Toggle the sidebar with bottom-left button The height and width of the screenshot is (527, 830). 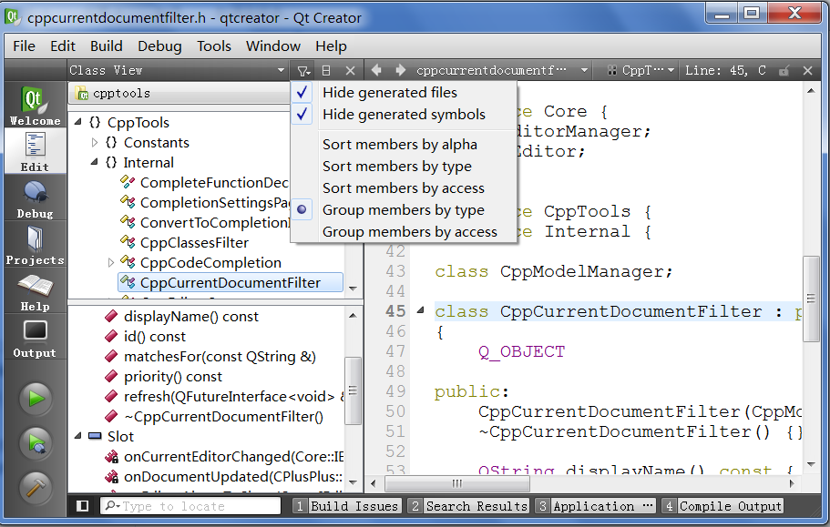tap(83, 506)
